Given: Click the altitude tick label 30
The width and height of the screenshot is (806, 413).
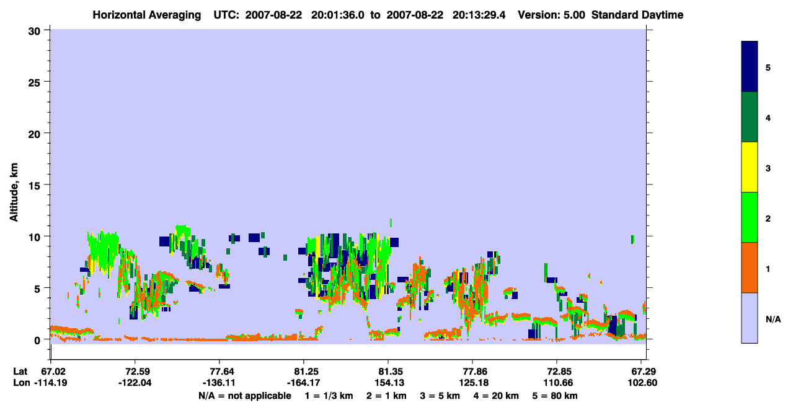Looking at the screenshot, I should coord(36,30).
